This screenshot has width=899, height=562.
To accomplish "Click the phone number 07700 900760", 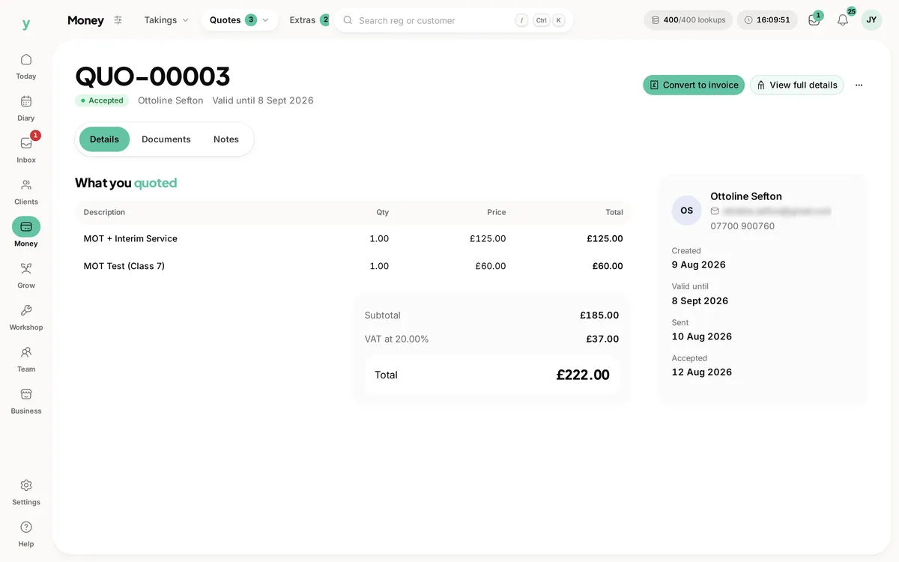I will [x=742, y=226].
